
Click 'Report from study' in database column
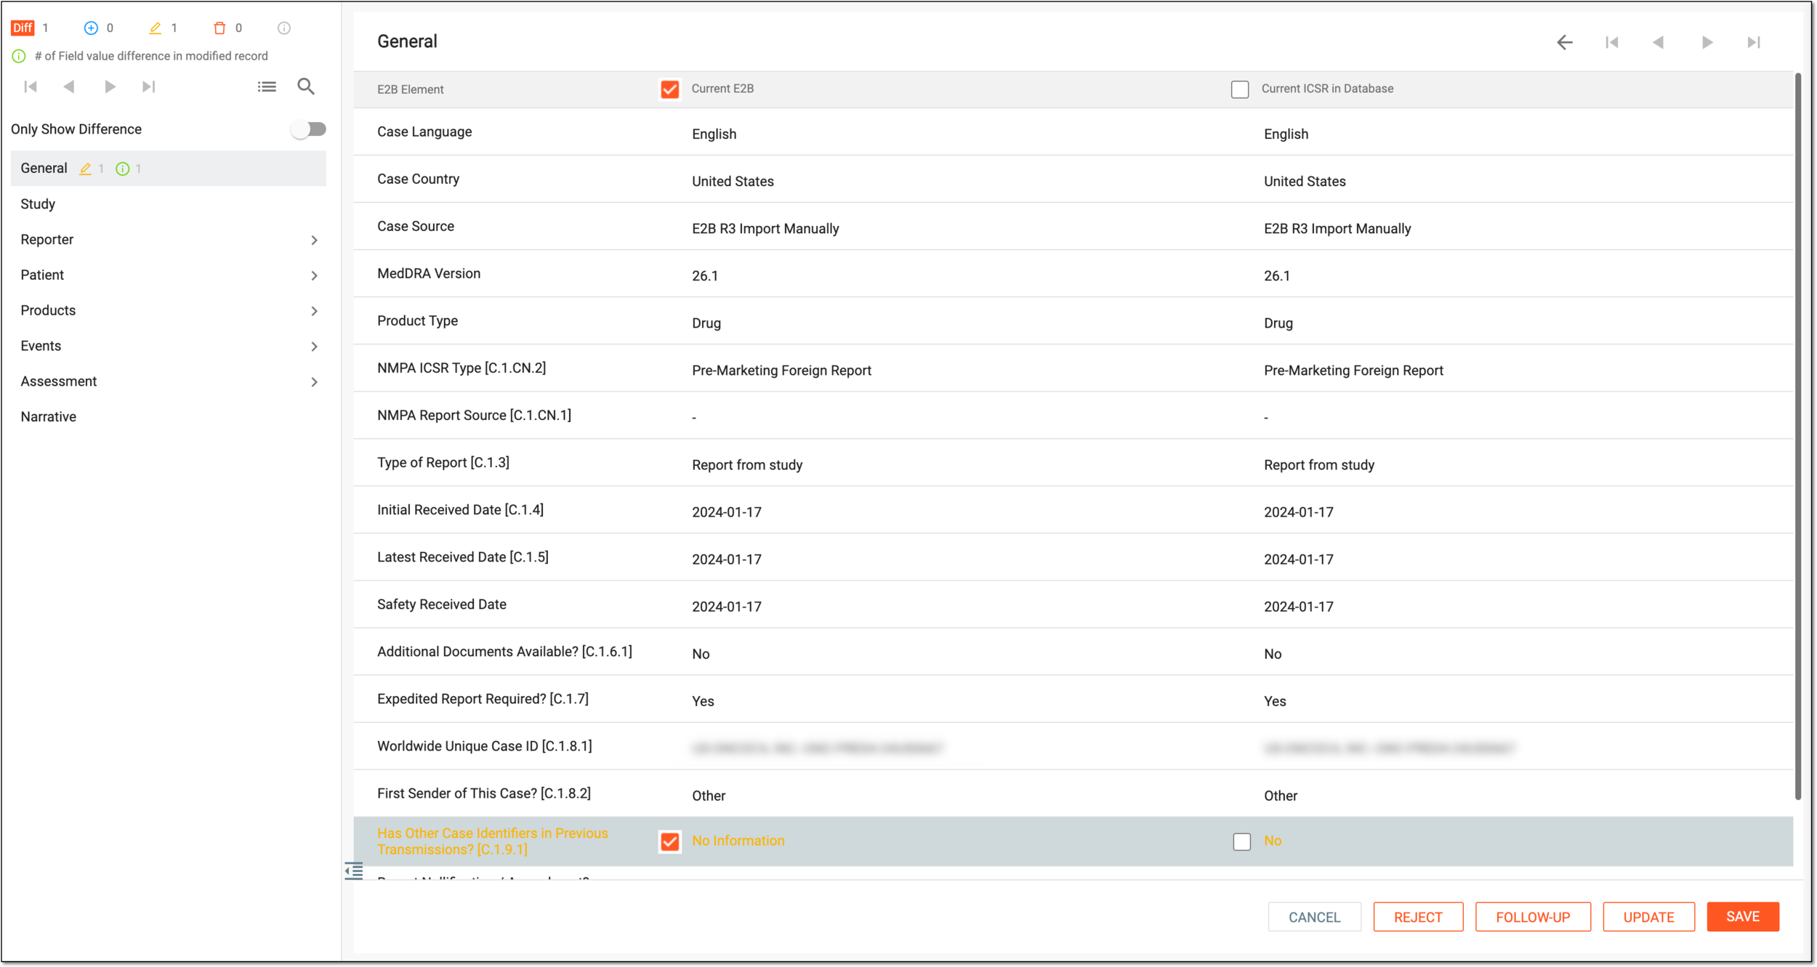point(1318,465)
